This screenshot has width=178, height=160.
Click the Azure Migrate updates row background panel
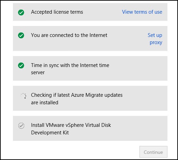pyautogui.click(x=90, y=98)
